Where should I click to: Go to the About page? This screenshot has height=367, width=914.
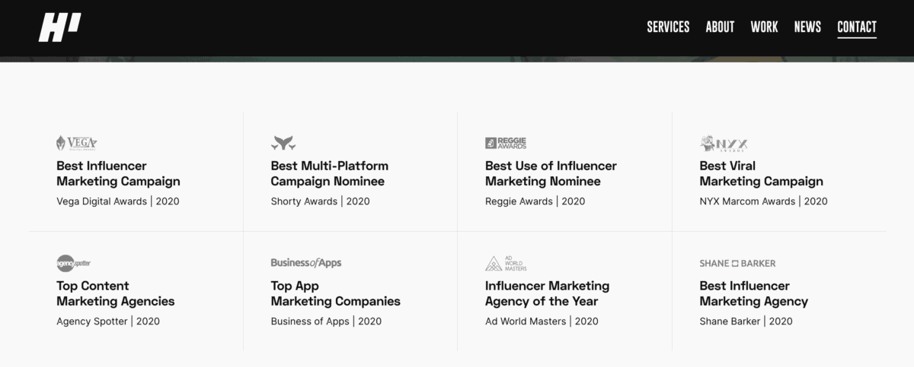point(720,27)
